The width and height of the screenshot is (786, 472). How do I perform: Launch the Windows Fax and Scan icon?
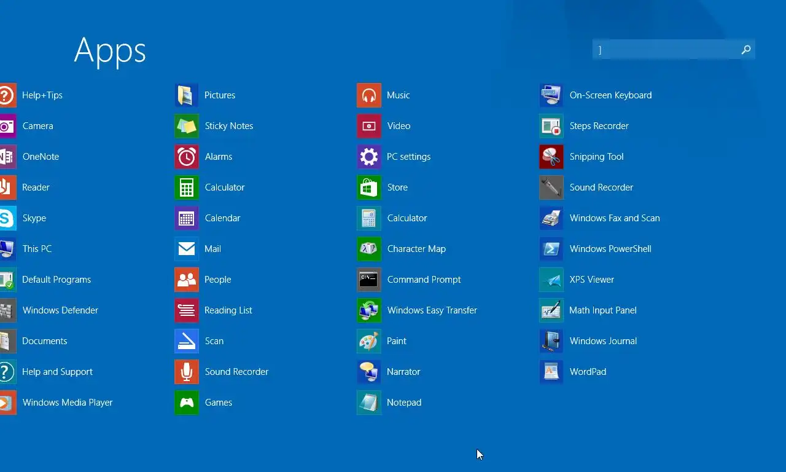(551, 218)
